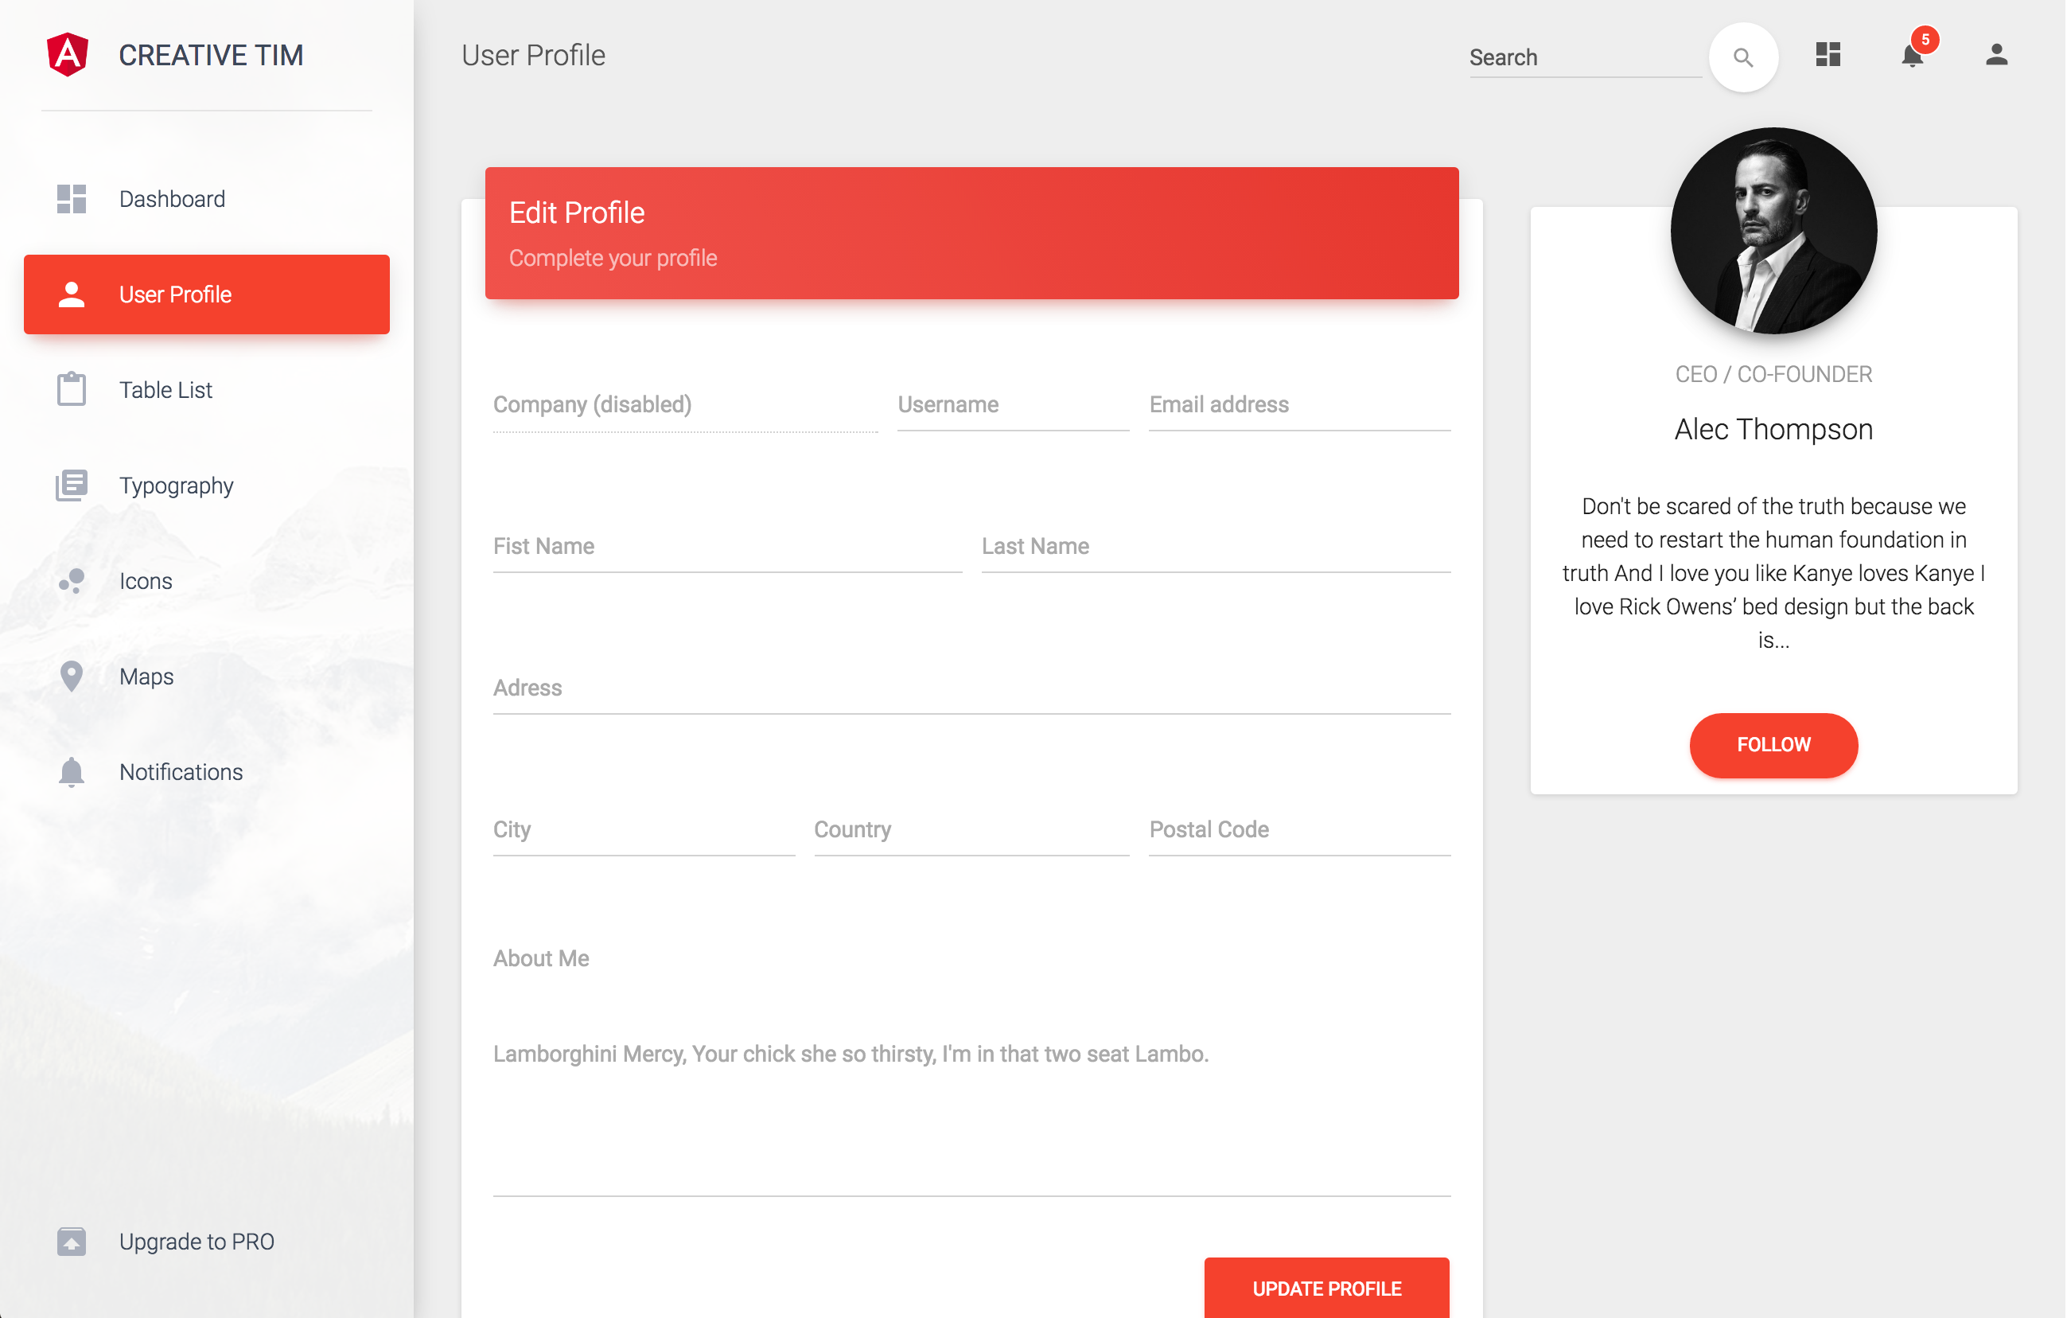Click the Angular logo icon
This screenshot has width=2067, height=1318.
[x=68, y=55]
